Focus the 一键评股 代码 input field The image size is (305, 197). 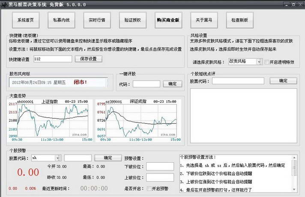pos(147,84)
